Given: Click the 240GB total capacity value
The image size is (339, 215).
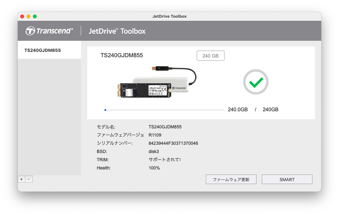Looking at the screenshot, I should click(x=270, y=109).
